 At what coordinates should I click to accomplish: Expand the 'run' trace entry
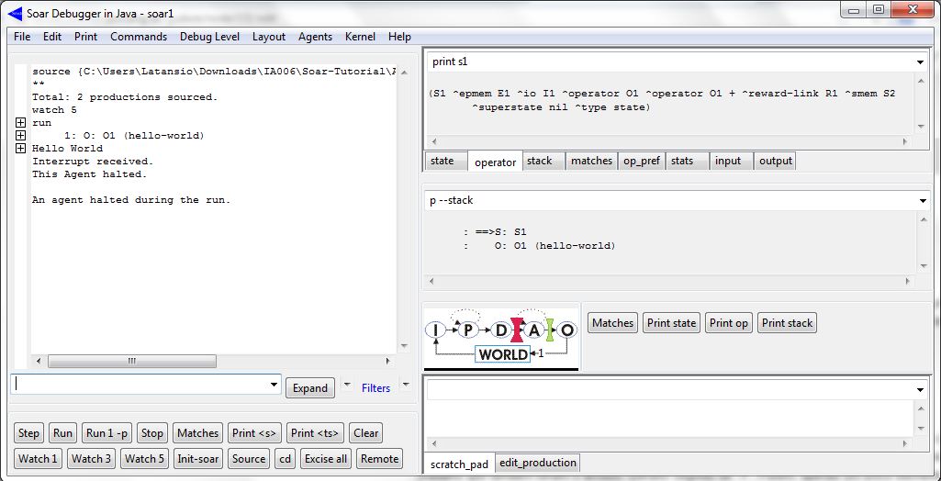tap(21, 122)
